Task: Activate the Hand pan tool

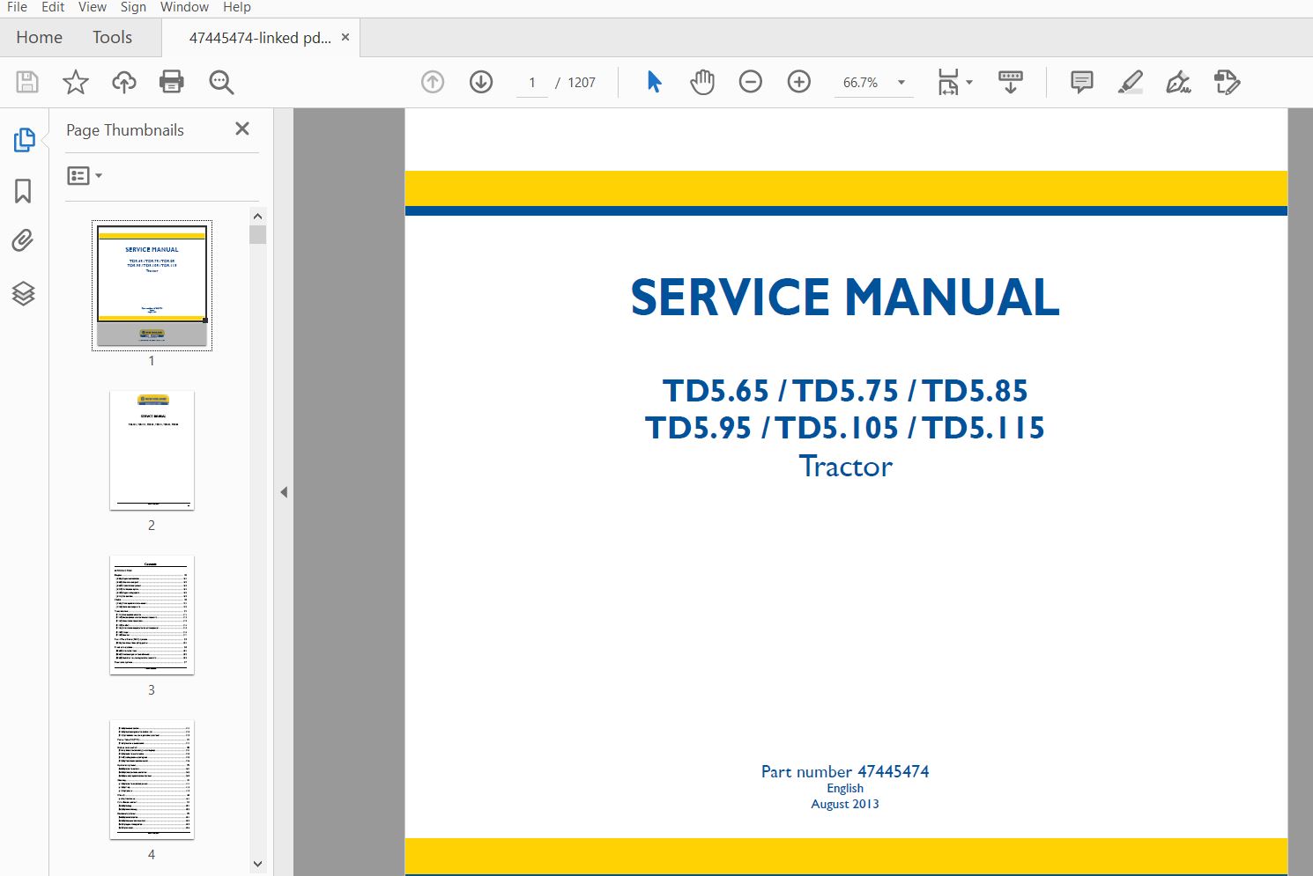Action: coord(702,82)
